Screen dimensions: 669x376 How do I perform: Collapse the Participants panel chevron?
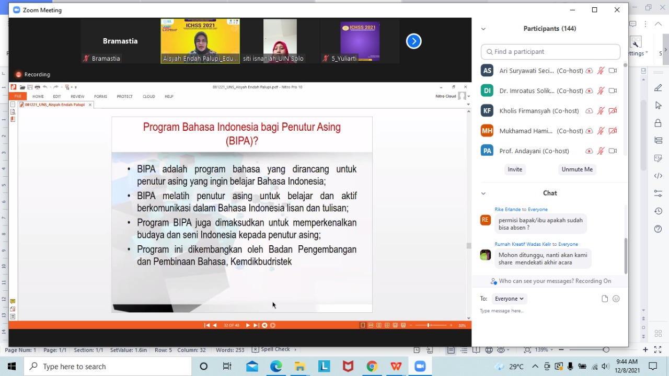click(x=483, y=29)
